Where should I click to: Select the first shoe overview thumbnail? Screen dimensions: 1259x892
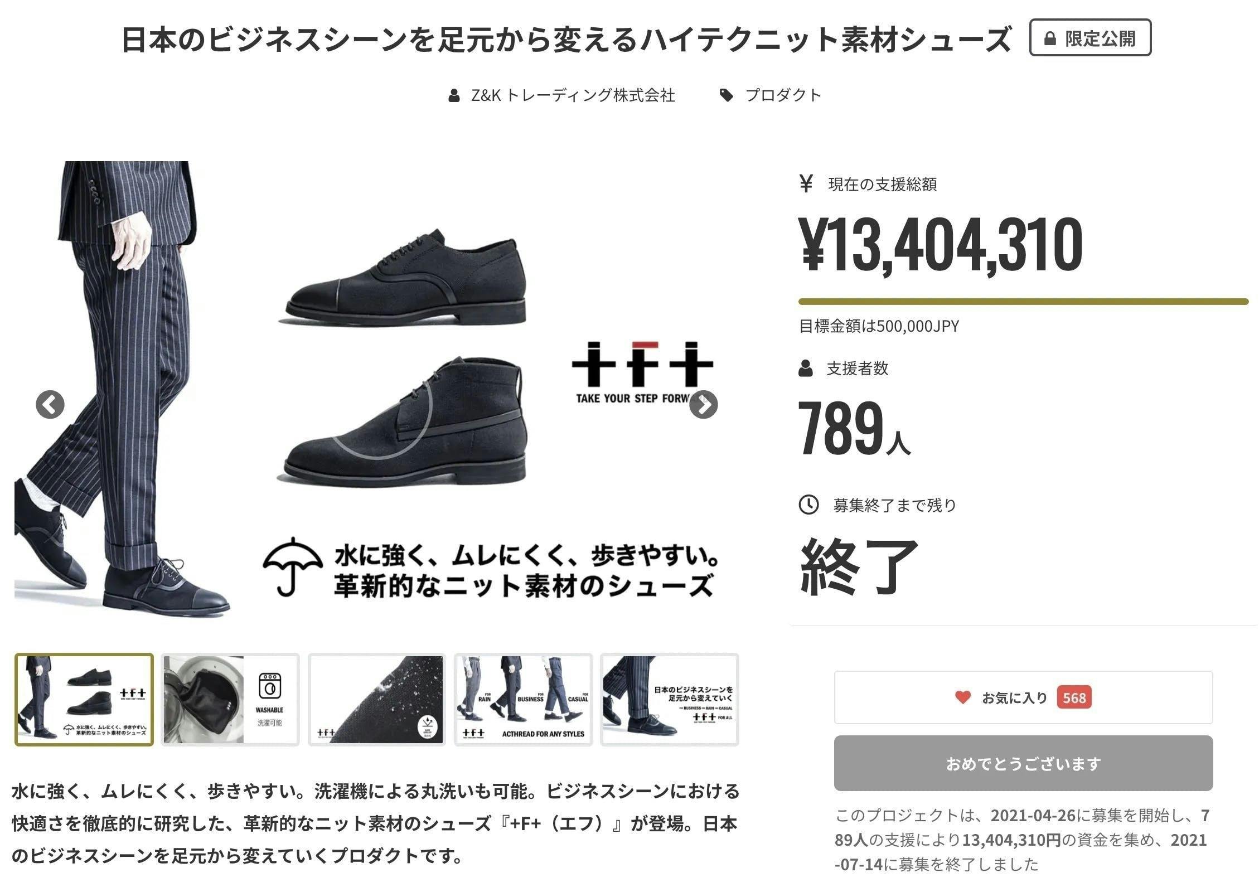84,699
